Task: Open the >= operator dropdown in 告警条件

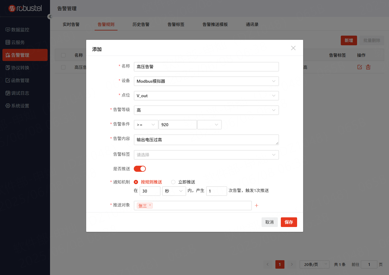Action: (146, 125)
